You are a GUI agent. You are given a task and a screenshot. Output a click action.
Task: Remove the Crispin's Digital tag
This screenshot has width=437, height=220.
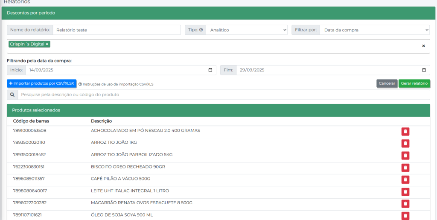pyautogui.click(x=47, y=44)
